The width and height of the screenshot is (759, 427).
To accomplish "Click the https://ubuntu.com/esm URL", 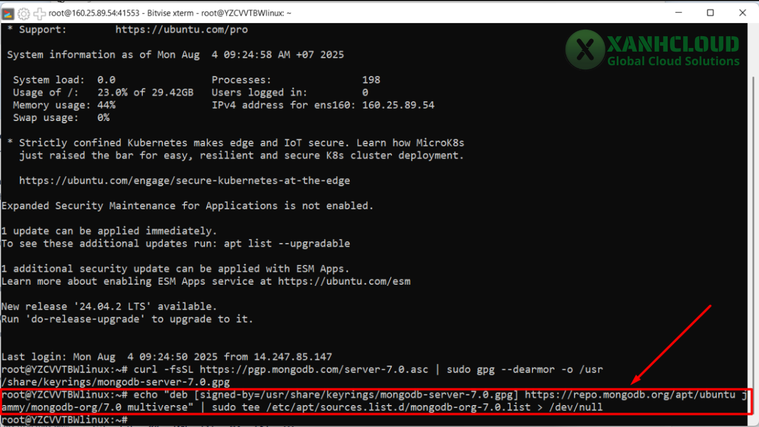I will click(344, 281).
